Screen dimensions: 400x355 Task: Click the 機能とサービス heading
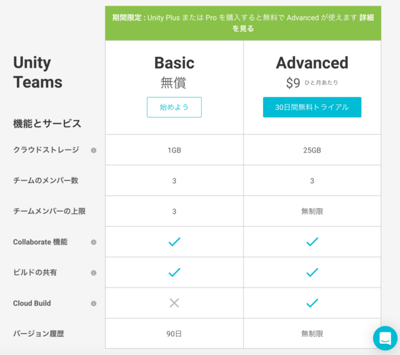47,124
